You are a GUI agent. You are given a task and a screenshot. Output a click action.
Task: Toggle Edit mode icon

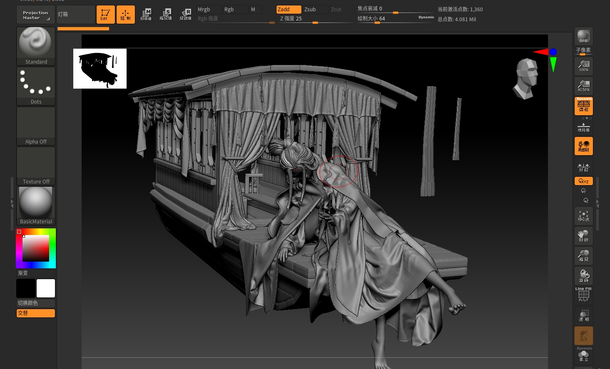click(105, 15)
